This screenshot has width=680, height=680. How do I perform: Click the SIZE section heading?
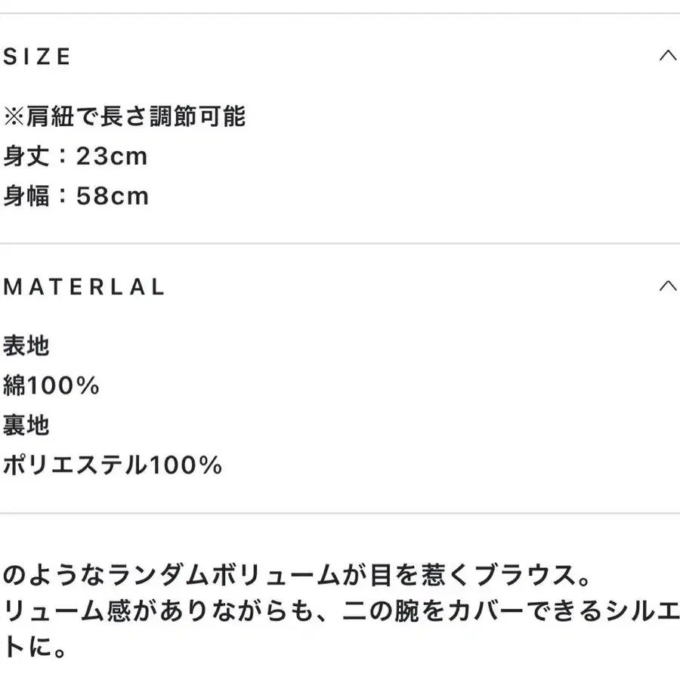pos(37,57)
